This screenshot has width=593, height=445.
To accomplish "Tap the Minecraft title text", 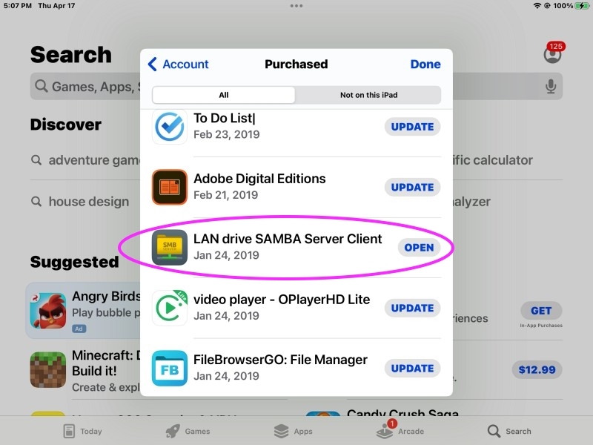I will point(106,363).
